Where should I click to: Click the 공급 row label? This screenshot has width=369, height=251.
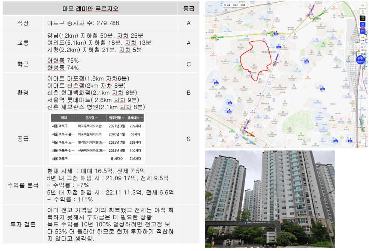pyautogui.click(x=23, y=139)
